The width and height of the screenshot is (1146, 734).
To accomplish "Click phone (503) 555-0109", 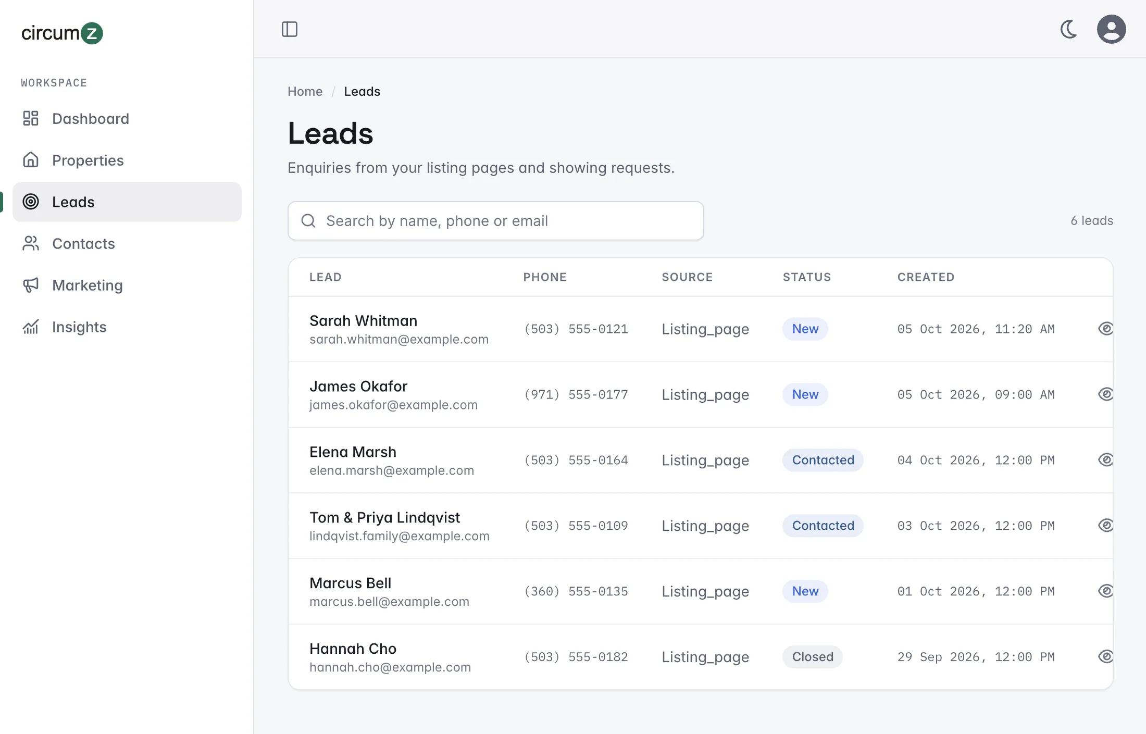I will 576,526.
